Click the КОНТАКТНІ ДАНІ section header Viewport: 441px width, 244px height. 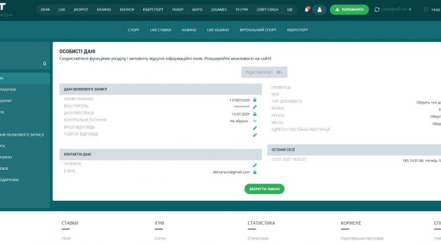pyautogui.click(x=160, y=154)
